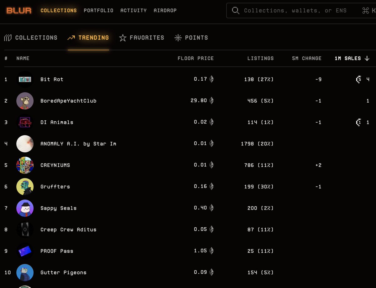The height and width of the screenshot is (288, 376).
Task: Open the Gruffters collection name
Action: (x=55, y=187)
